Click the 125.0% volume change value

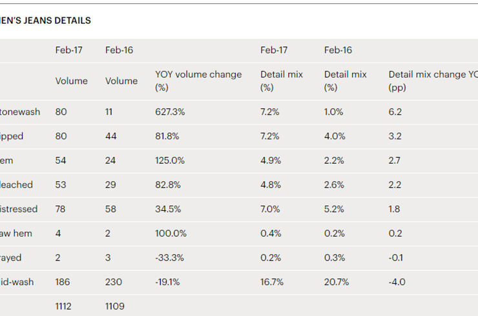170,161
